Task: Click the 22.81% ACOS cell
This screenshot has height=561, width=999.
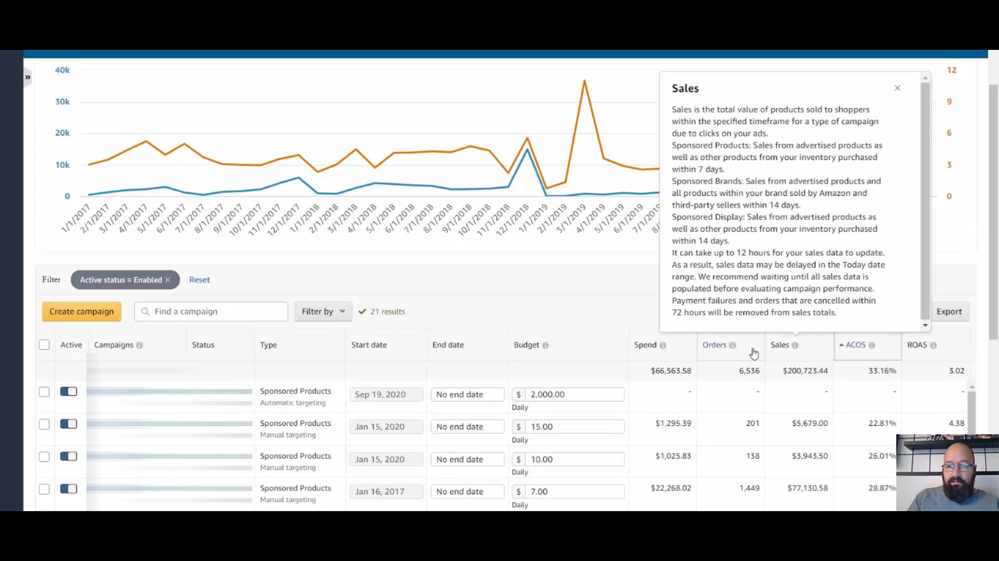Action: click(882, 423)
